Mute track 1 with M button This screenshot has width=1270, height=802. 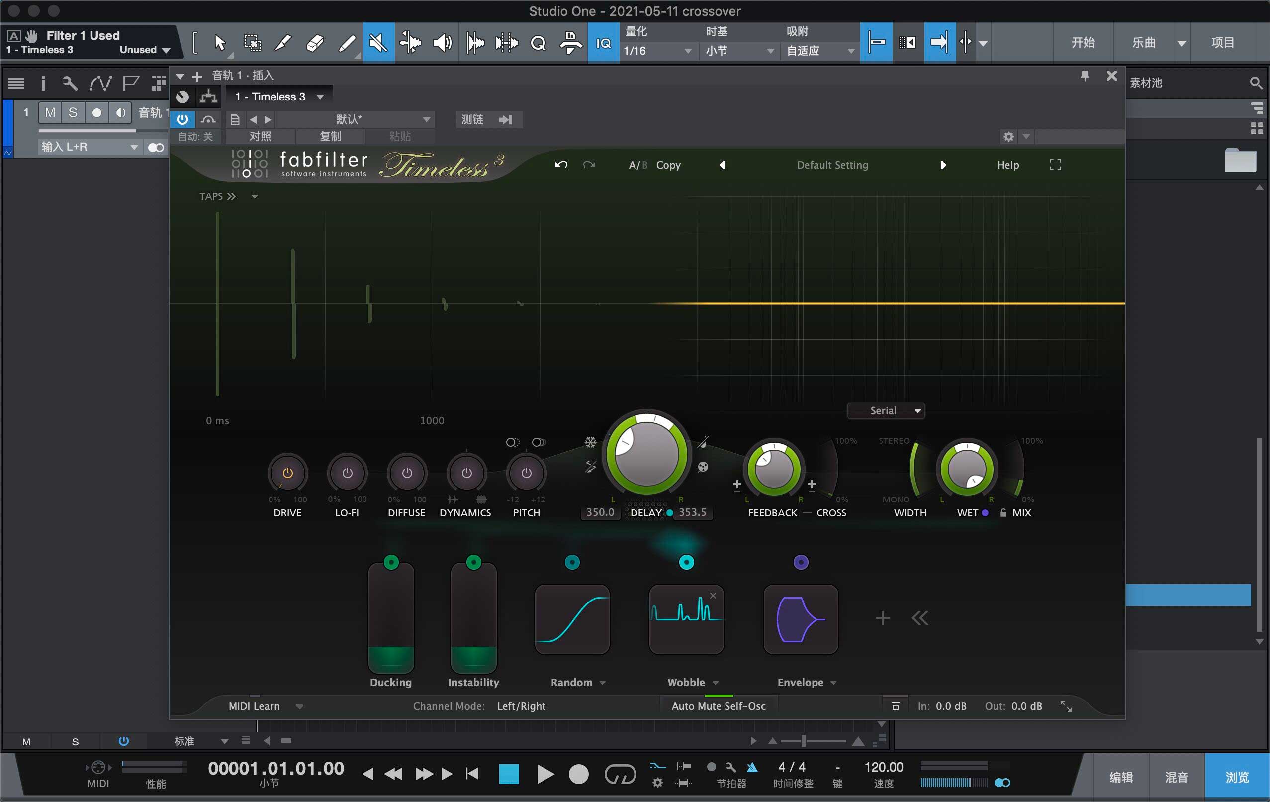[x=50, y=112]
